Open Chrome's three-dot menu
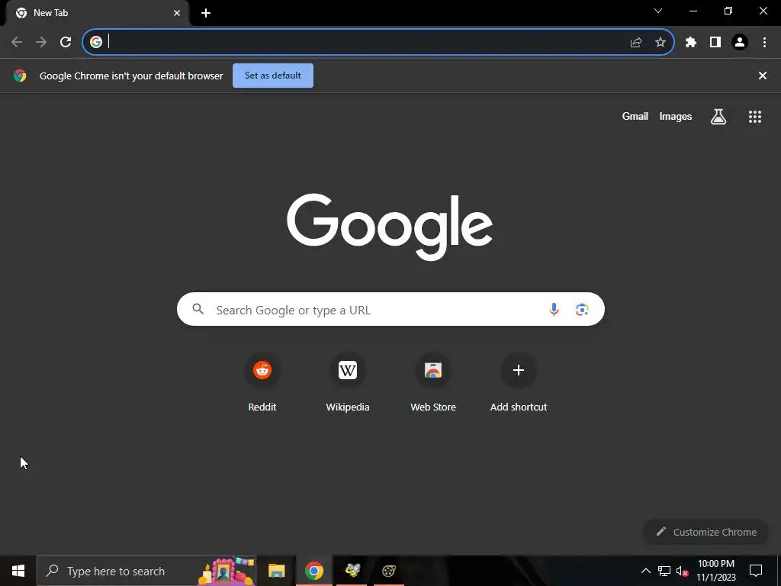 point(764,43)
